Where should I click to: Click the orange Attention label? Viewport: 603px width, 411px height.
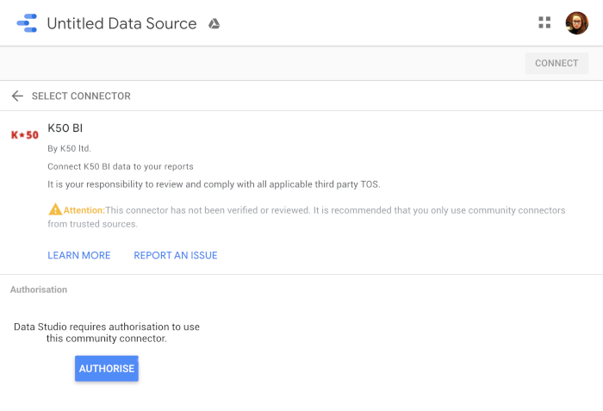point(84,210)
